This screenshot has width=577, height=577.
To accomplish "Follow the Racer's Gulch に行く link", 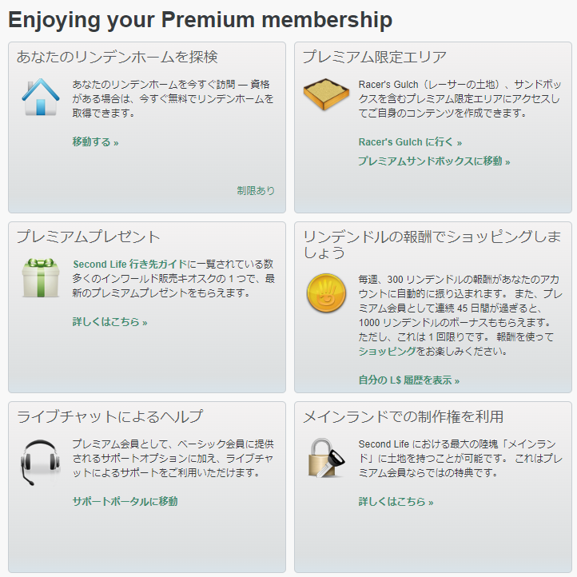I will 410,142.
